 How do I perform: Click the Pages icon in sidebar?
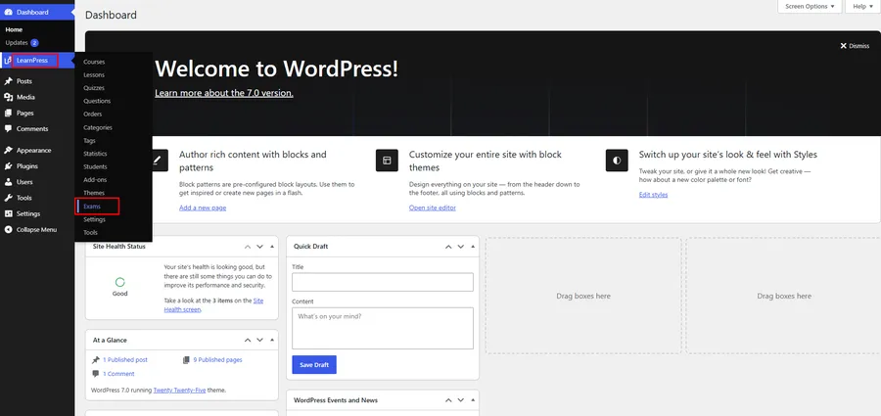(9, 113)
